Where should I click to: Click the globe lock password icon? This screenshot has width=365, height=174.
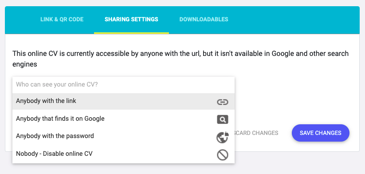(223, 137)
